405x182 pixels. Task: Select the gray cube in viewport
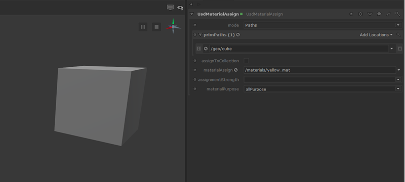click(x=100, y=106)
